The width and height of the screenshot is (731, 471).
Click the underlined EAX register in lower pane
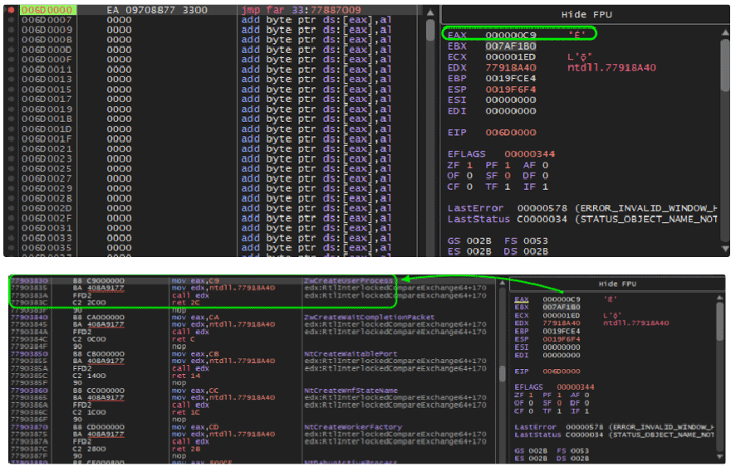521,299
